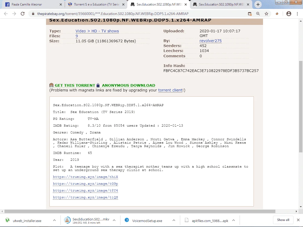Viewport: 303px width, 227px height.
Task: Click the Leechers count 1034
Action: coord(204,51)
